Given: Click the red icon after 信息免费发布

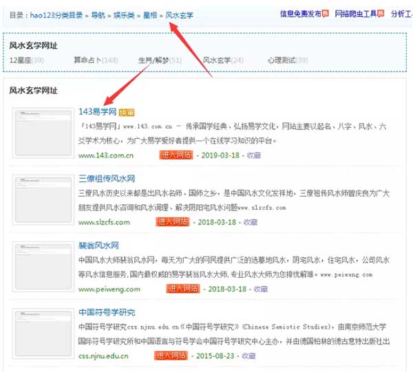Looking at the screenshot, I should pyautogui.click(x=326, y=13).
